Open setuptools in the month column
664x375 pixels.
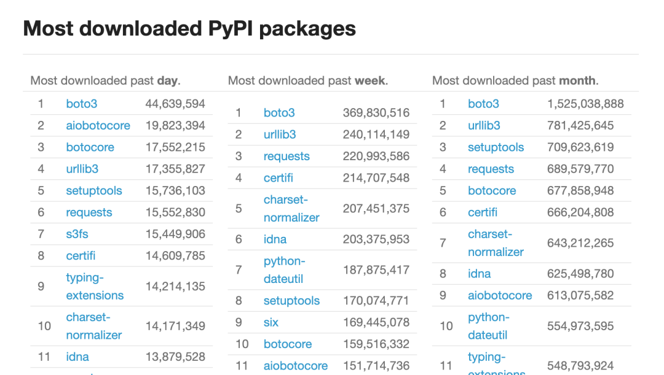[x=496, y=147]
